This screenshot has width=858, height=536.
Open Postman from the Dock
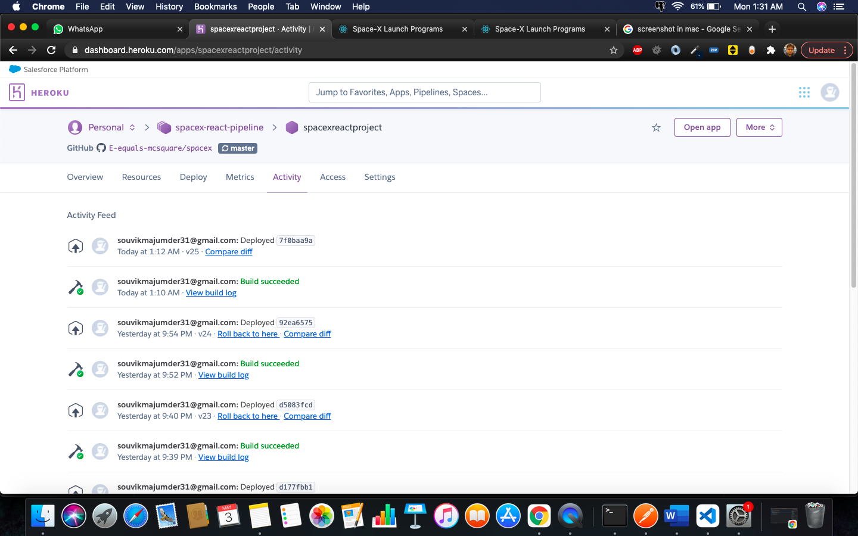(x=645, y=516)
